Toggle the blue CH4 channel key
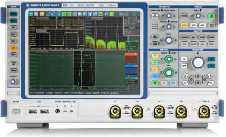Screen dimensions: 226x137 click(155, 76)
